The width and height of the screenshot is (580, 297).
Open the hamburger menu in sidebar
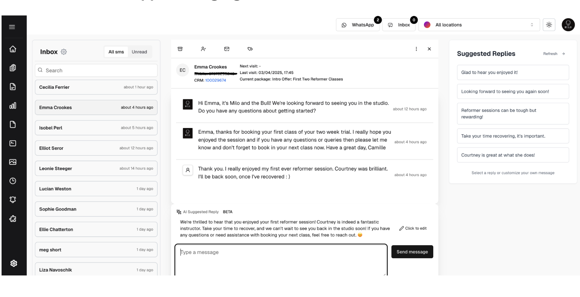(x=12, y=27)
